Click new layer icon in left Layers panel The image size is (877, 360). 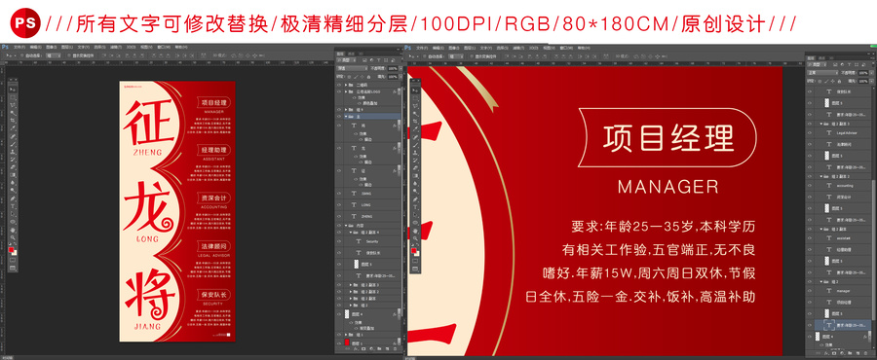(x=388, y=348)
